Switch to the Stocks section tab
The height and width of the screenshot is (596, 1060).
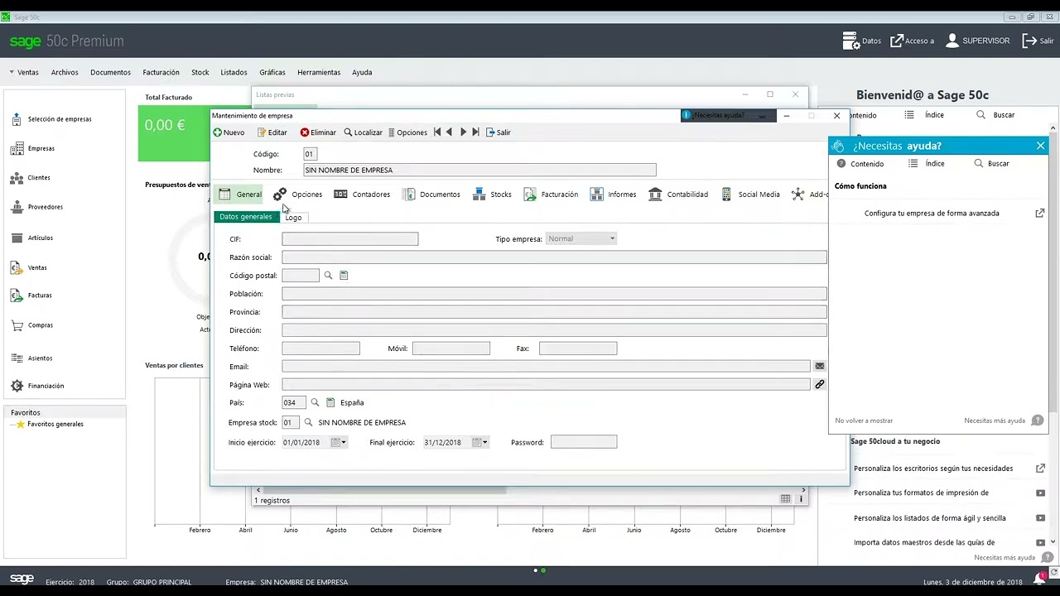click(492, 195)
